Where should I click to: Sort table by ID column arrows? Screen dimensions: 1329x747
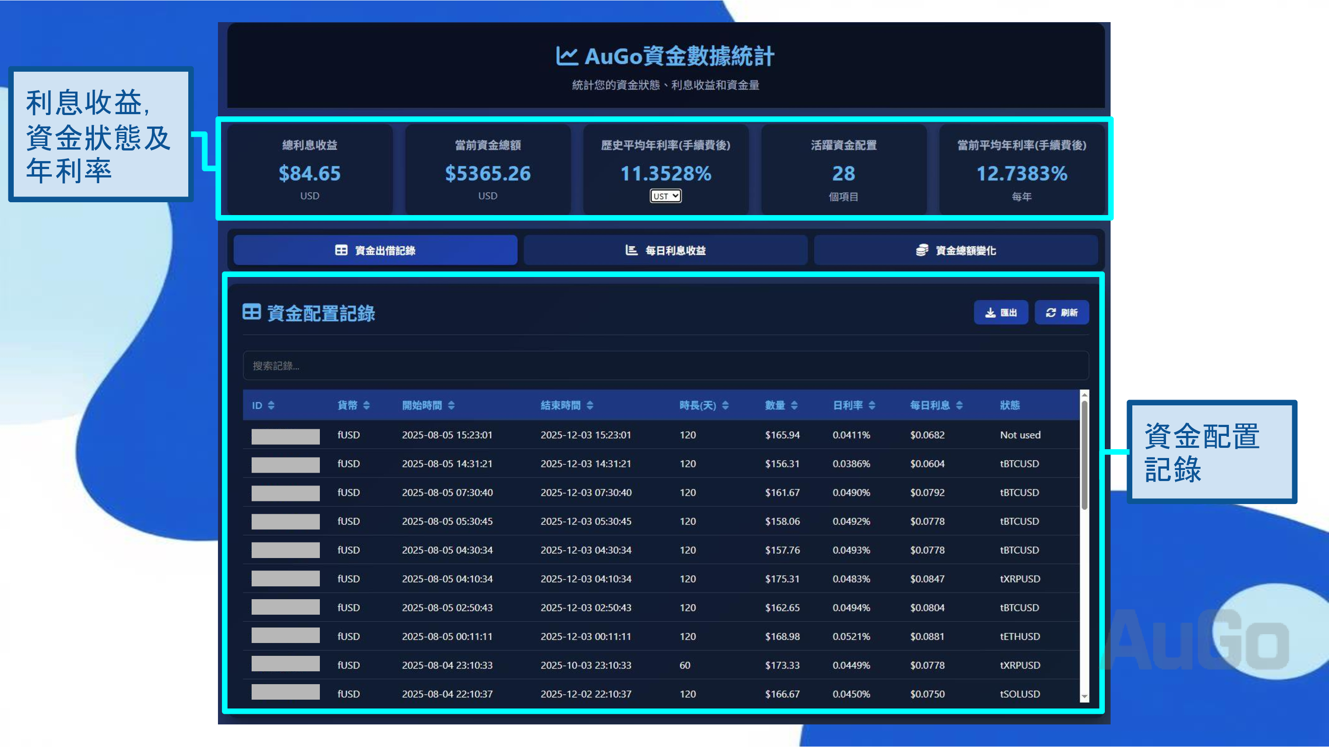click(272, 406)
